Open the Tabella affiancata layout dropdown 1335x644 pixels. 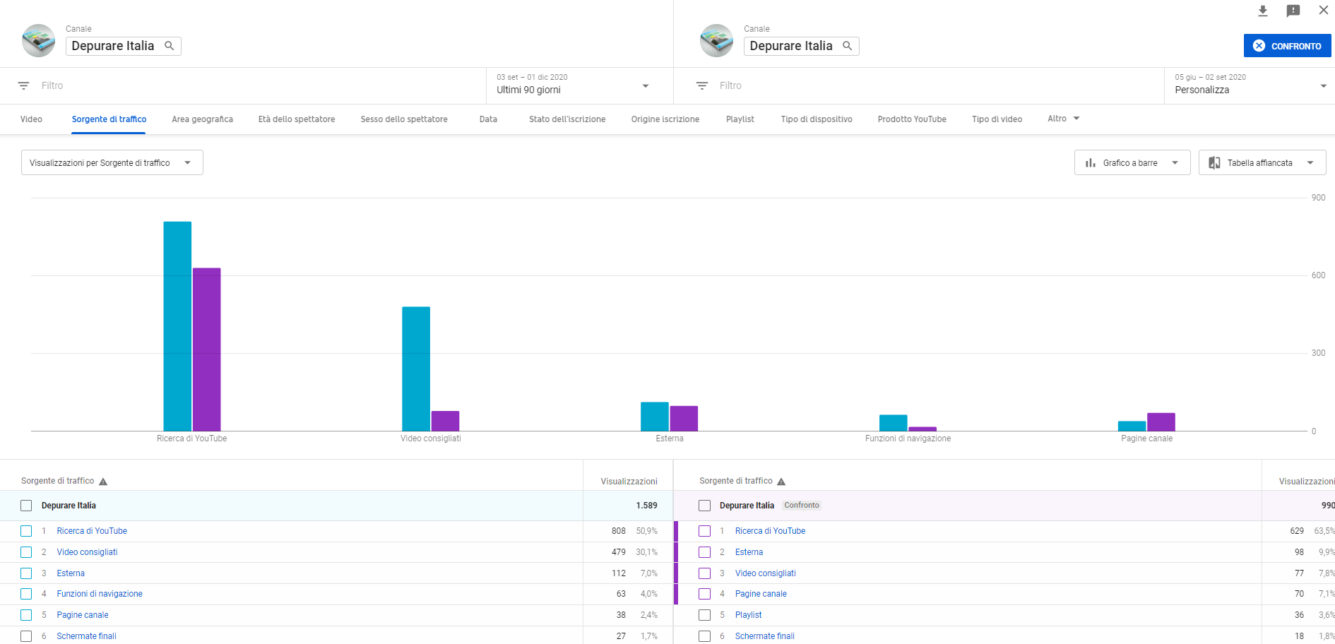click(1262, 162)
